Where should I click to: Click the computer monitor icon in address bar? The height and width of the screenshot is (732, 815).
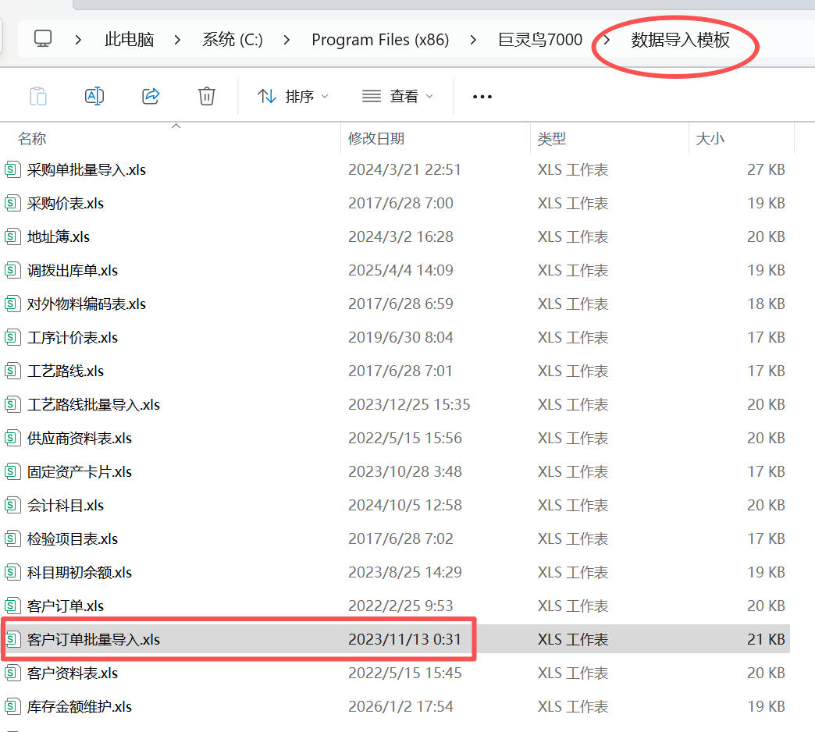(43, 39)
